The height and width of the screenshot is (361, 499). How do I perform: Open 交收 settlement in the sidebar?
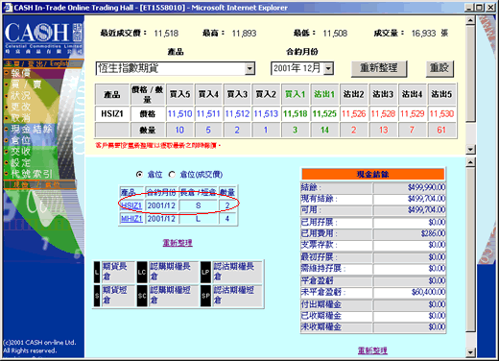(21, 152)
